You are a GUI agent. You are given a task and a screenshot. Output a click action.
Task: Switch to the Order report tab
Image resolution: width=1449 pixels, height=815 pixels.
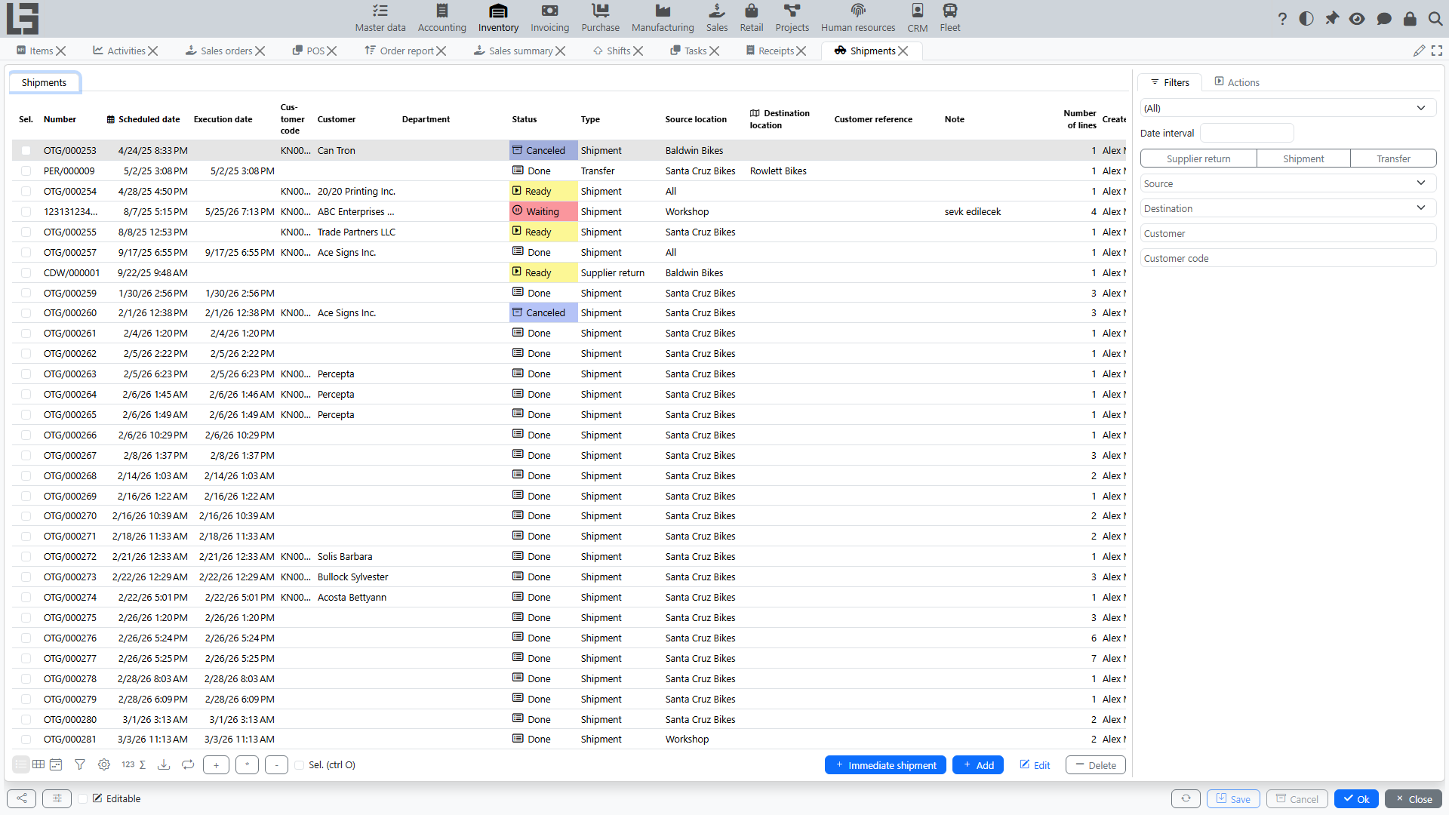tap(400, 51)
